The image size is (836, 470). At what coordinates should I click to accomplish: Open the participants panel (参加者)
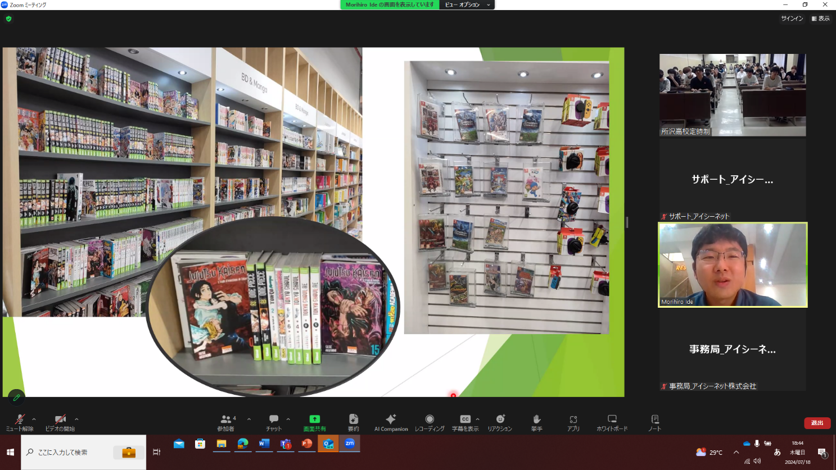(x=226, y=423)
